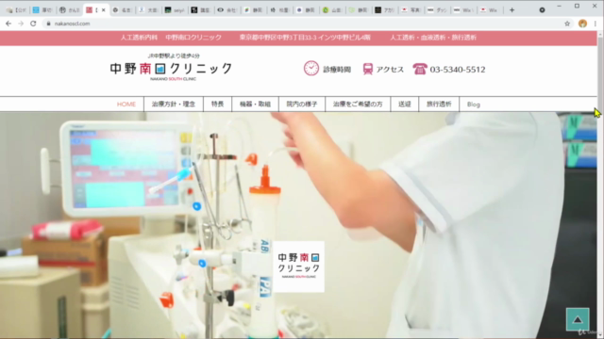Select HOME in the navigation menu
Image resolution: width=604 pixels, height=339 pixels.
tap(126, 105)
